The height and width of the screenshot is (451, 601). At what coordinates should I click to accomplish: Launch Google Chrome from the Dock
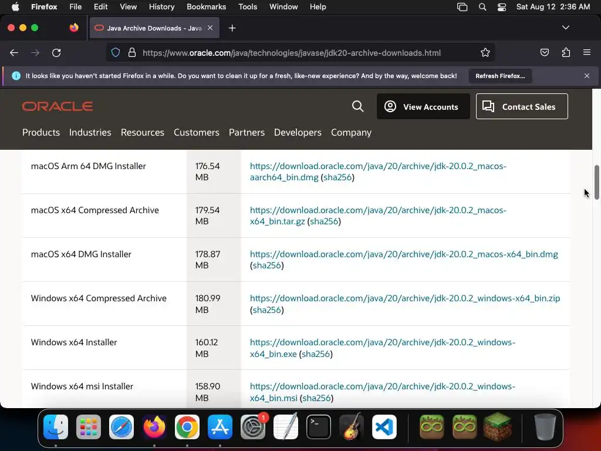coord(187,426)
